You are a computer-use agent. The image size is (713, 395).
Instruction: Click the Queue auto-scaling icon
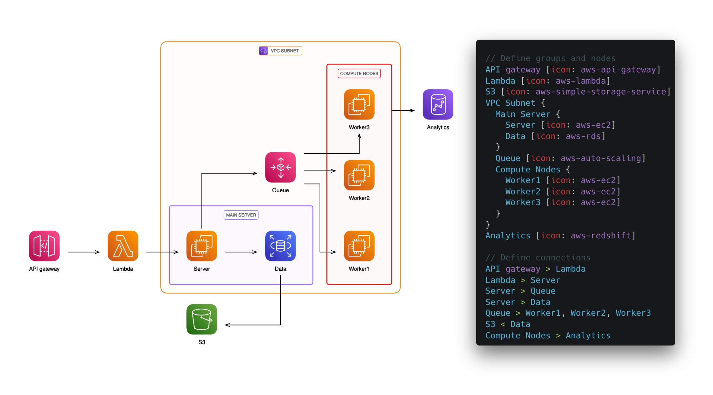click(x=280, y=167)
